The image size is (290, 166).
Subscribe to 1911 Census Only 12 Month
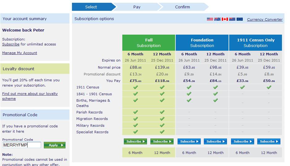point(269,141)
